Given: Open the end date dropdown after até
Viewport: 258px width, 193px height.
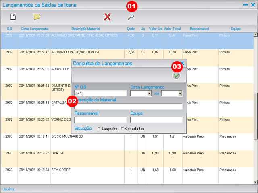Looking at the screenshot, I should point(180,93).
